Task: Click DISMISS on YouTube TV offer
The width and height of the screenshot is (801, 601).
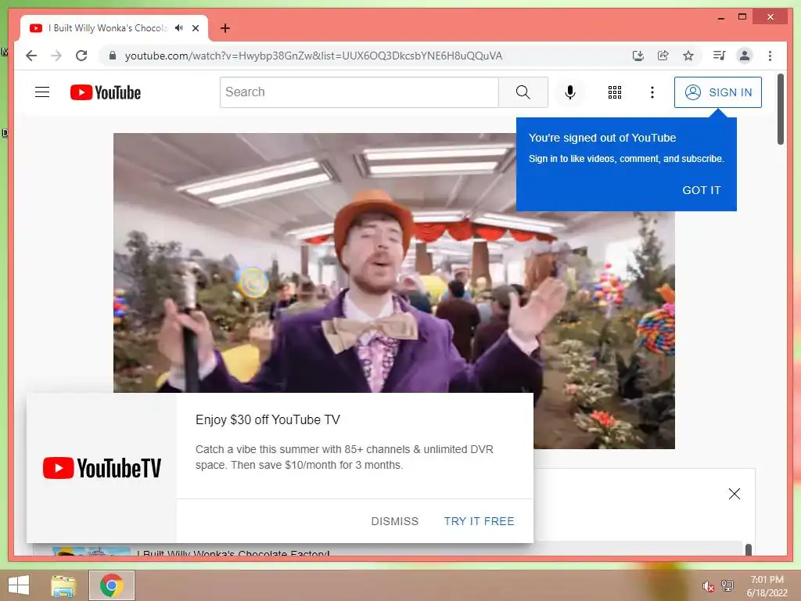Action: (x=394, y=520)
